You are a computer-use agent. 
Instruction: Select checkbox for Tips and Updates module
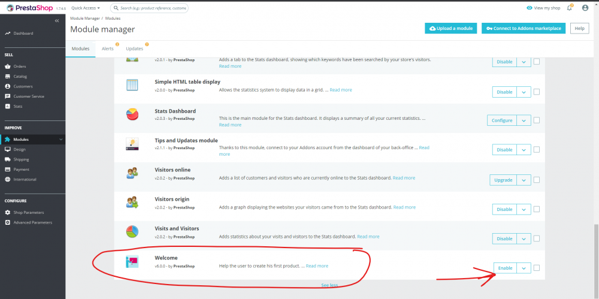[537, 150]
